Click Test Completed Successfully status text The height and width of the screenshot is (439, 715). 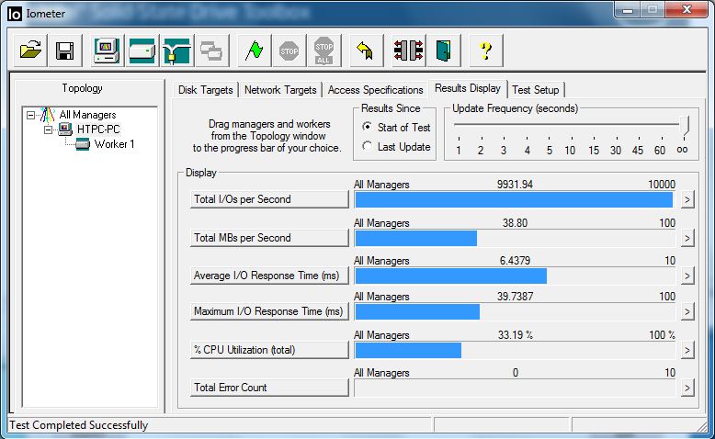(78, 425)
